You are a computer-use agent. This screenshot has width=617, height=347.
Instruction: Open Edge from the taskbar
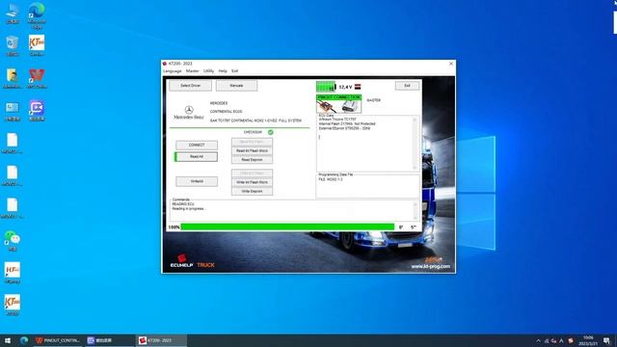click(x=24, y=340)
